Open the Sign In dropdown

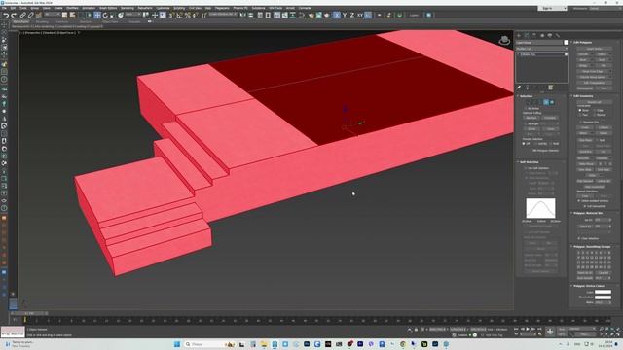click(552, 8)
